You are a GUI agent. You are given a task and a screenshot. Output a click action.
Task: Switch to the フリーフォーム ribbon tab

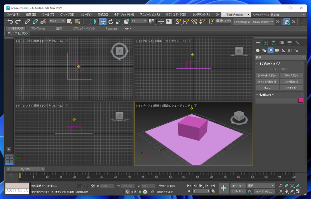coord(38,28)
